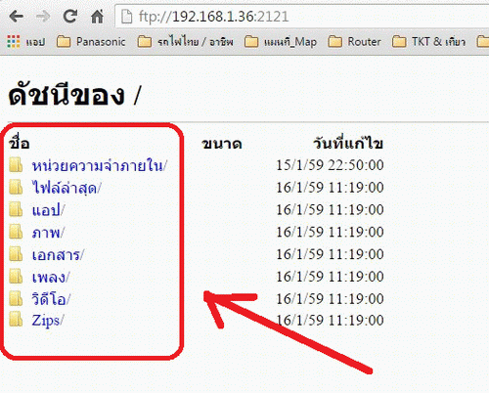Open the TKT & เที่ยว bookmarks folder
This screenshot has width=489, height=393.
pos(428,42)
